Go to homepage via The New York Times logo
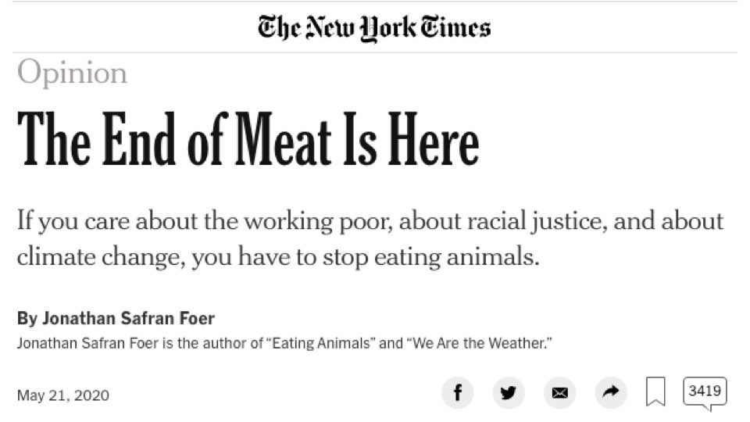Screen dimensions: 750x422 point(374,28)
